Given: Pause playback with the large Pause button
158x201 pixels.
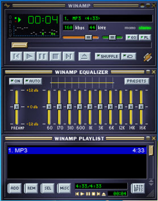Looking at the screenshot, I should pyautogui.click(x=43, y=57).
